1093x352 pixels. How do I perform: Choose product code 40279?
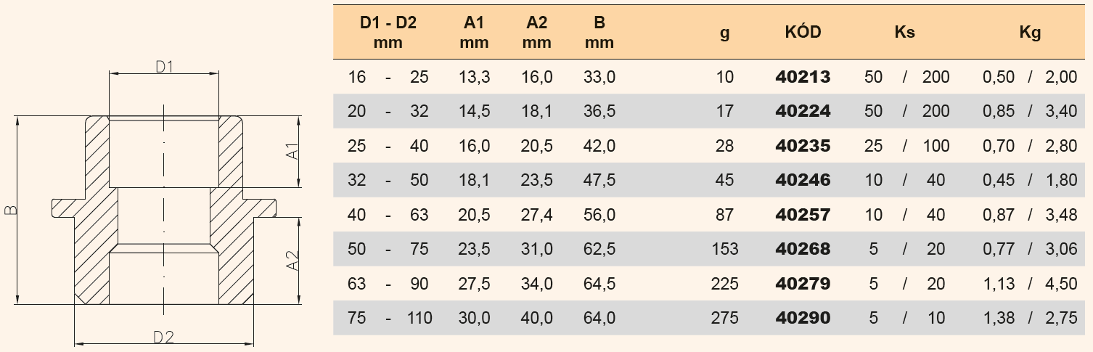pyautogui.click(x=803, y=284)
